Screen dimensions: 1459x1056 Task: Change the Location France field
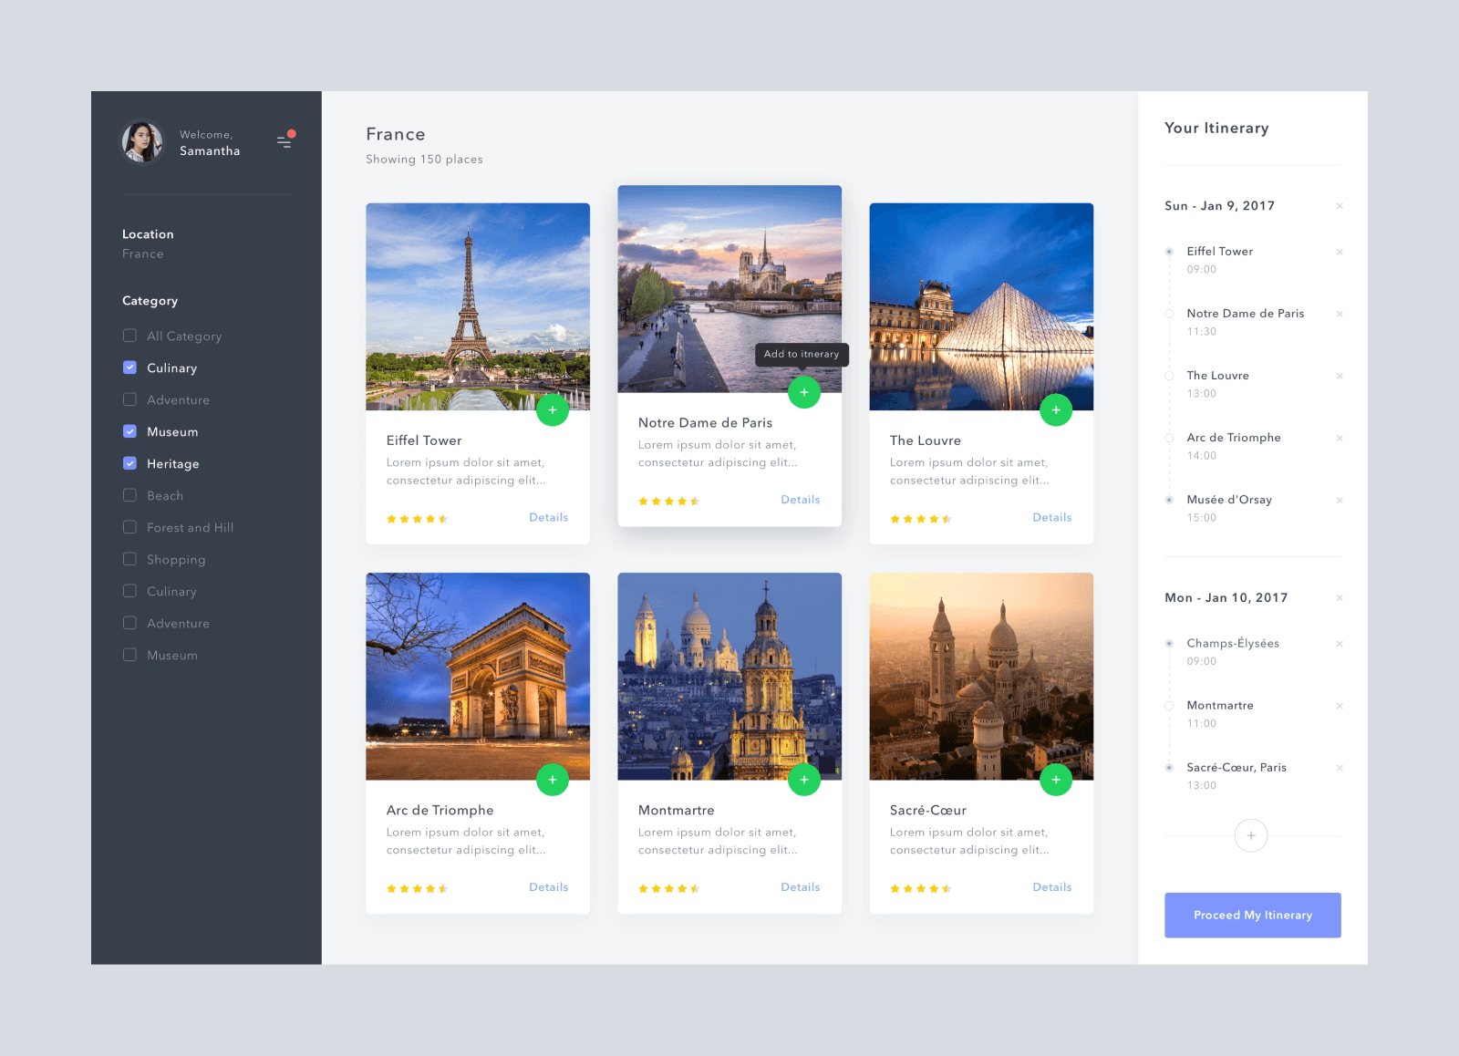coord(143,254)
